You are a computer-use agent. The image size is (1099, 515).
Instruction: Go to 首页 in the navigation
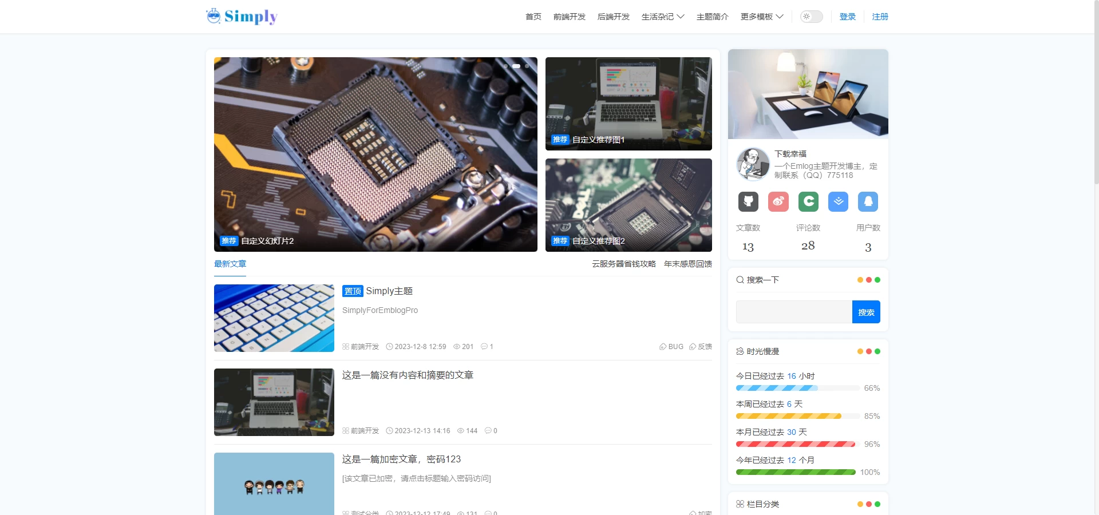pyautogui.click(x=533, y=17)
